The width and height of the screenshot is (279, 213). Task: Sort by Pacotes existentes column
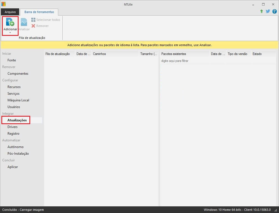[185, 54]
